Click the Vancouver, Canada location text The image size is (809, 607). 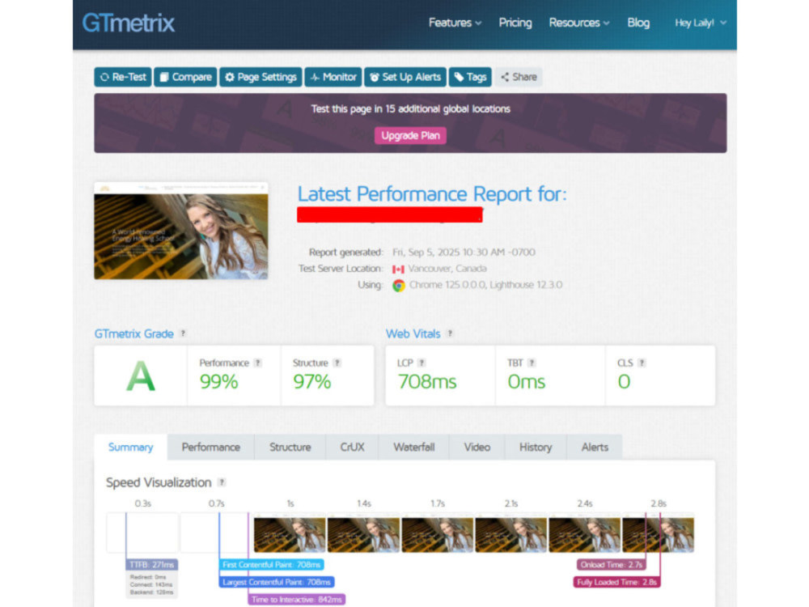coord(447,269)
